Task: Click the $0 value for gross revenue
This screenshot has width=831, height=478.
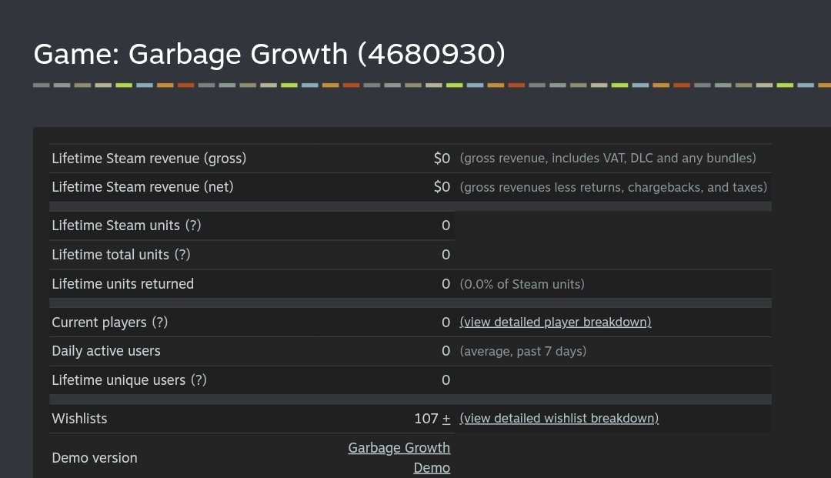Action: pyautogui.click(x=442, y=159)
